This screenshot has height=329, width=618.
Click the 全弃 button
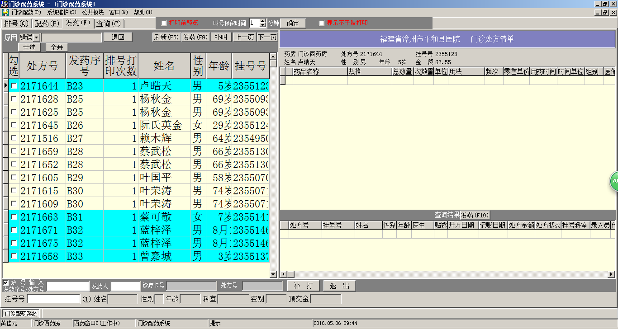tap(57, 47)
